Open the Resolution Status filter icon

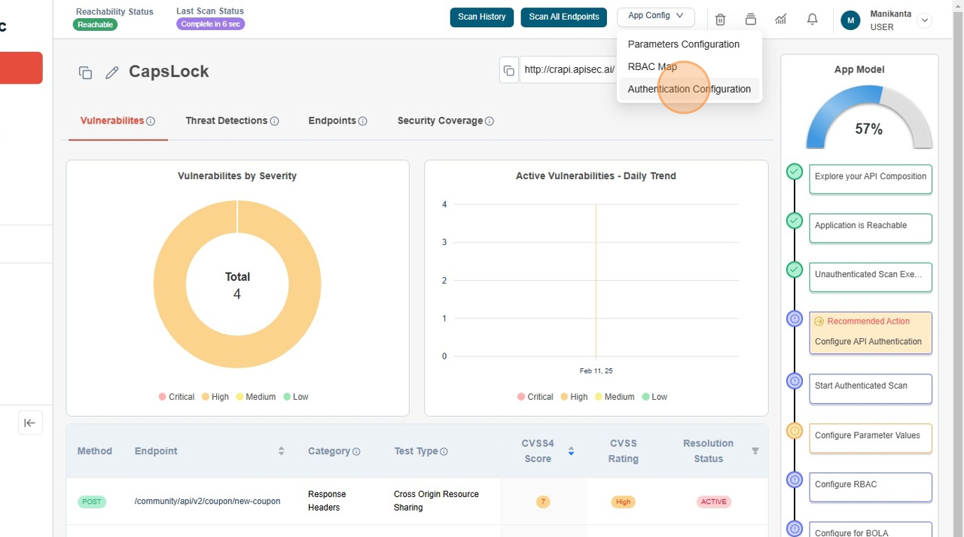click(x=755, y=451)
